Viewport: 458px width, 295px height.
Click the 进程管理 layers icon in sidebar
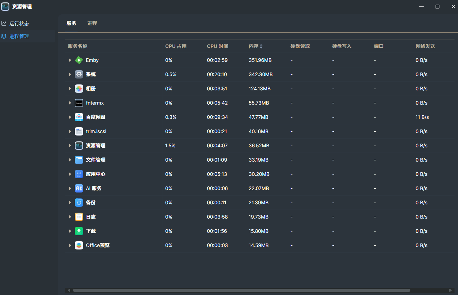point(4,36)
